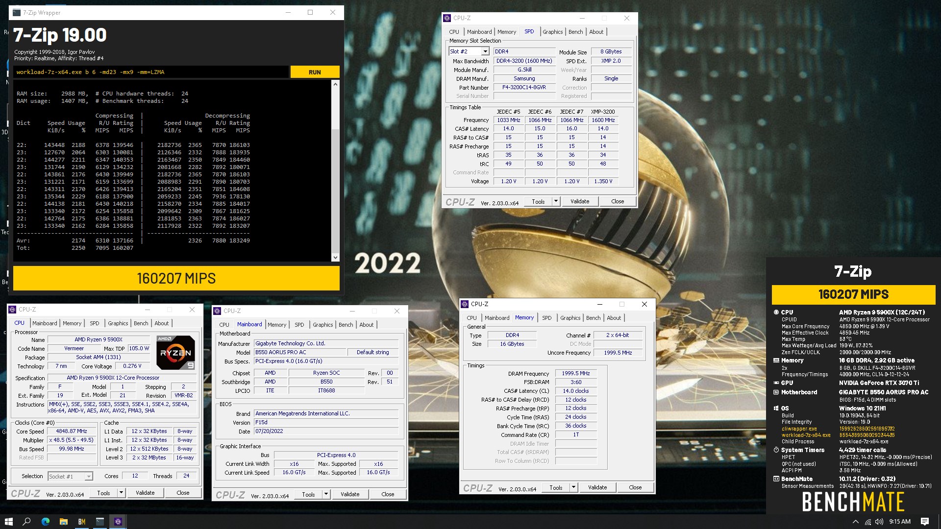Image resolution: width=941 pixels, height=529 pixels.
Task: Switch to Graphics tab in SPD window
Action: coord(552,32)
